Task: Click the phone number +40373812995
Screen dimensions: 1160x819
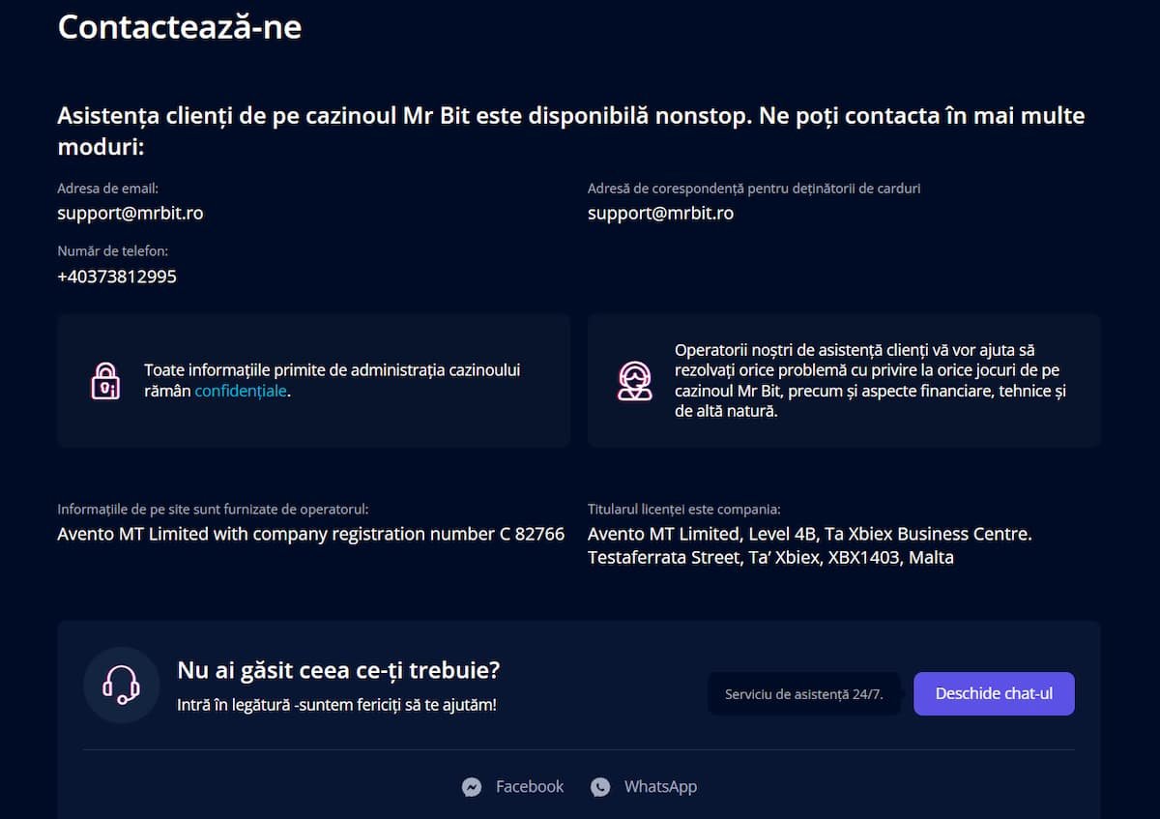Action: click(117, 277)
